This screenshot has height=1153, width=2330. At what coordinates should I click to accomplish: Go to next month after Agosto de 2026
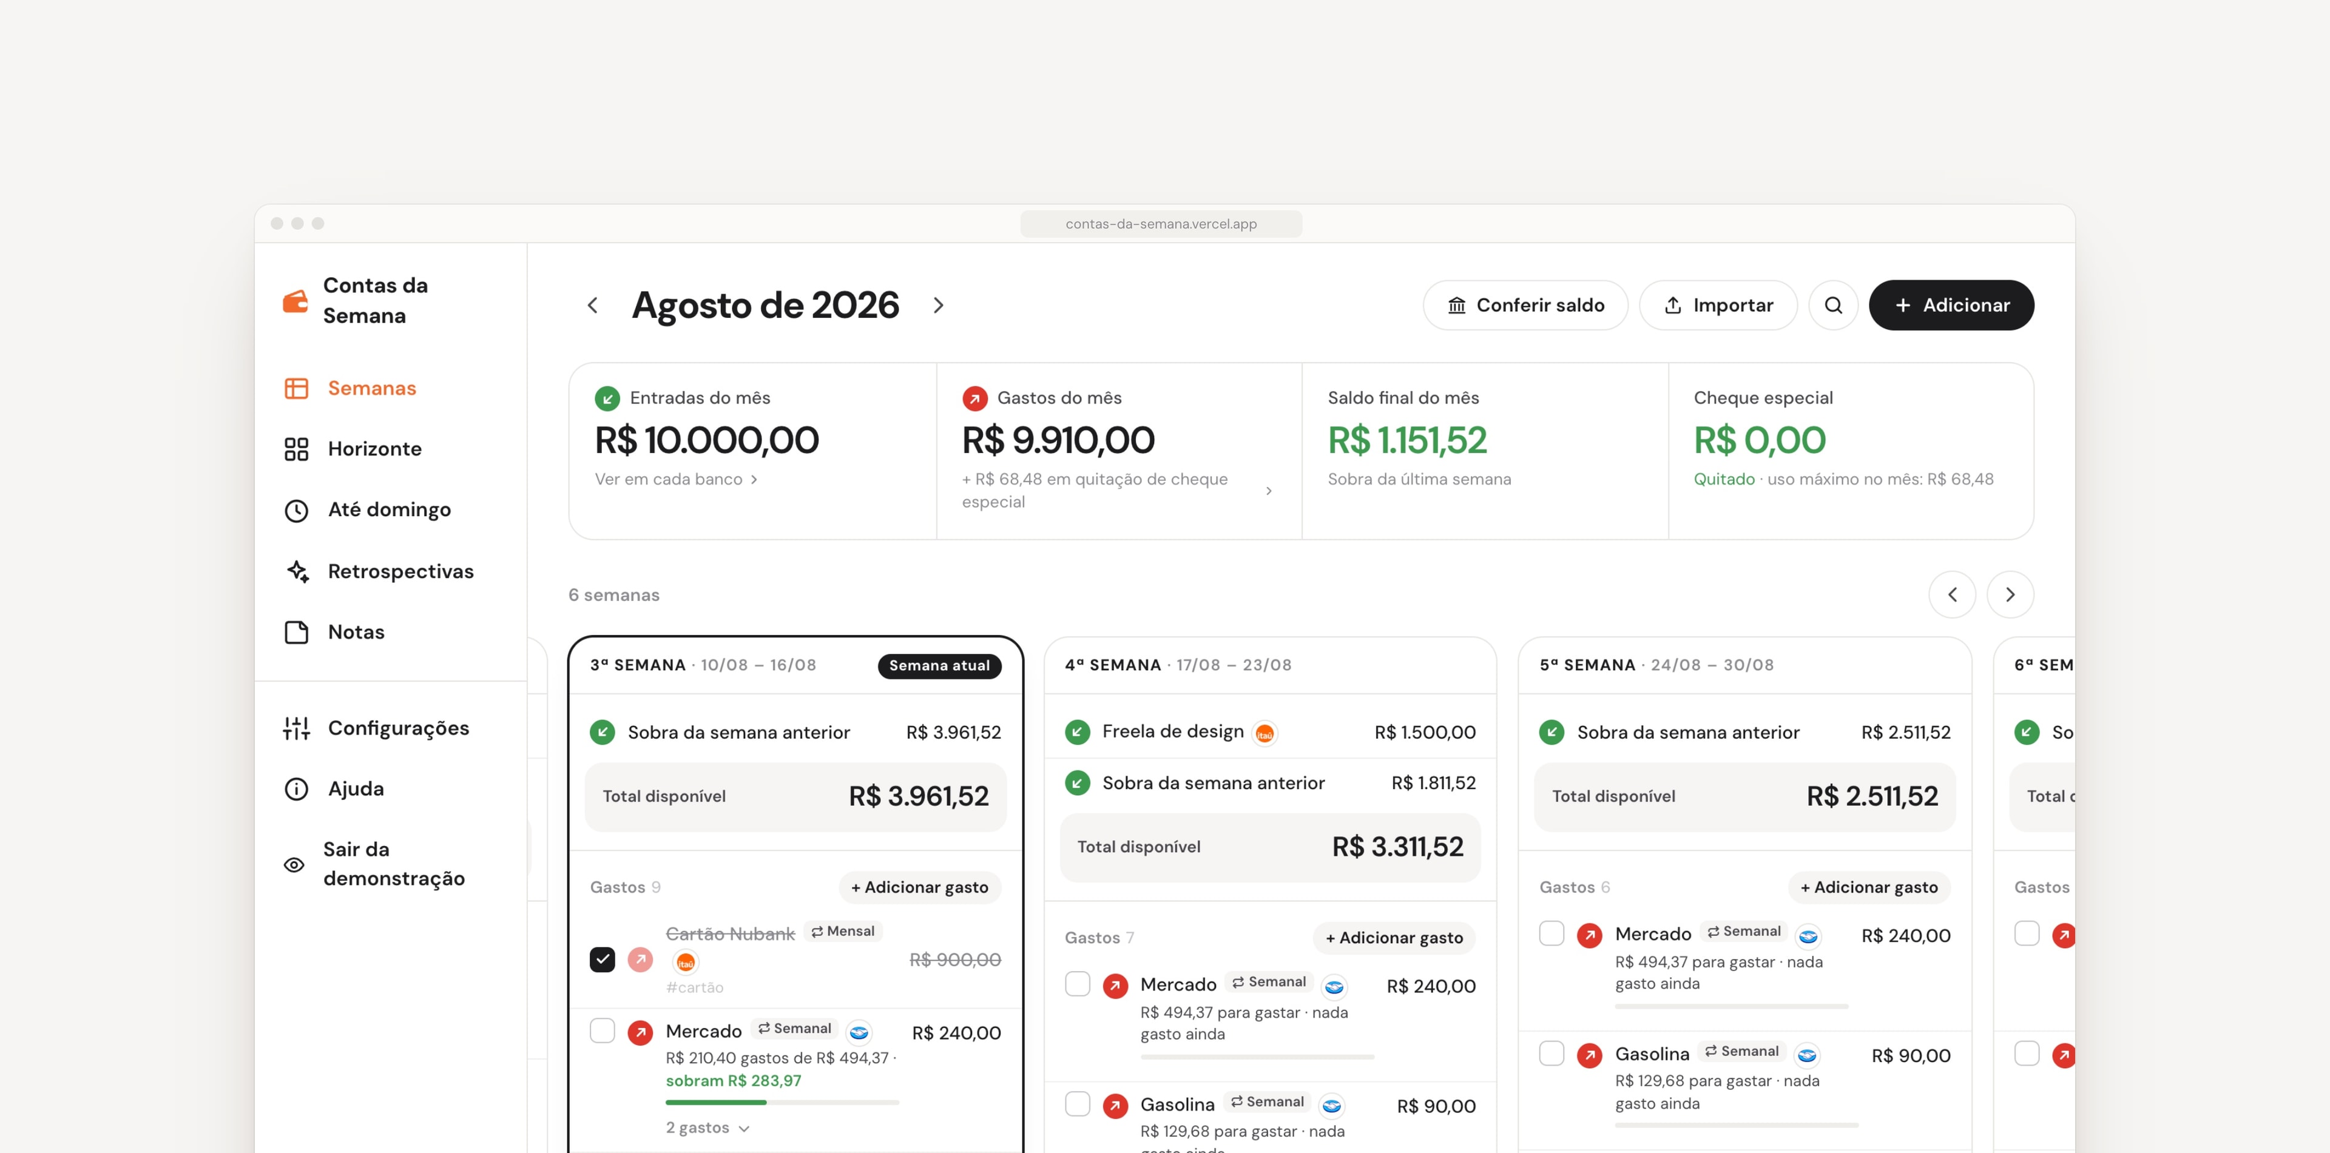(x=938, y=306)
